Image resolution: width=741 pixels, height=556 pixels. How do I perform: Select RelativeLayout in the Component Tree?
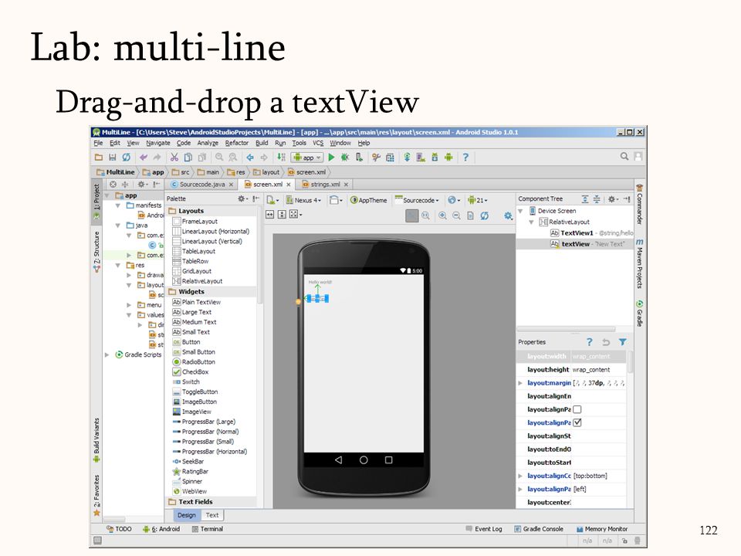click(565, 222)
